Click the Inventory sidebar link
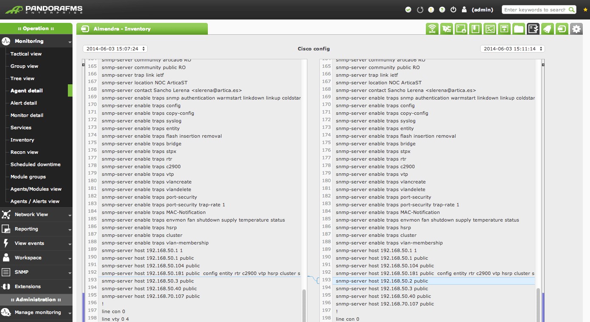 pos(22,140)
